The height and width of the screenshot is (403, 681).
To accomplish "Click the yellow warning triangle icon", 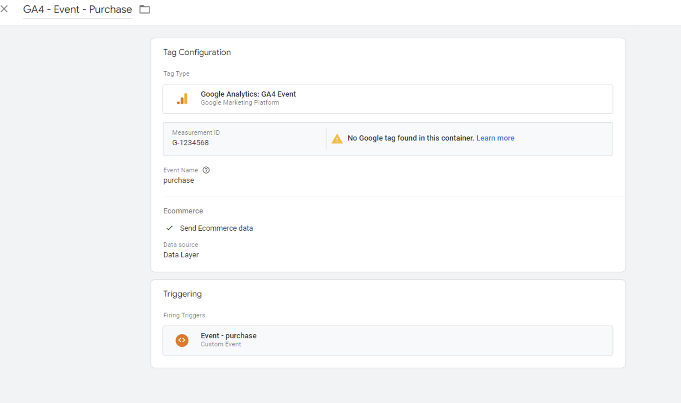I will 337,139.
